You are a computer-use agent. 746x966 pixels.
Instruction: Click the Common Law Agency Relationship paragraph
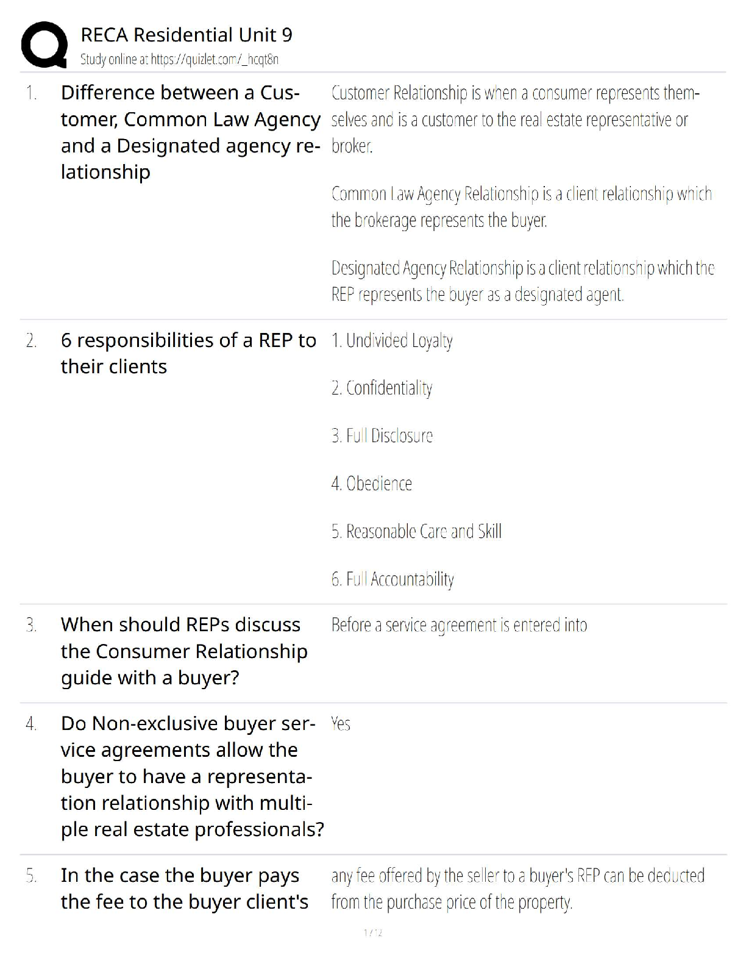(x=521, y=207)
